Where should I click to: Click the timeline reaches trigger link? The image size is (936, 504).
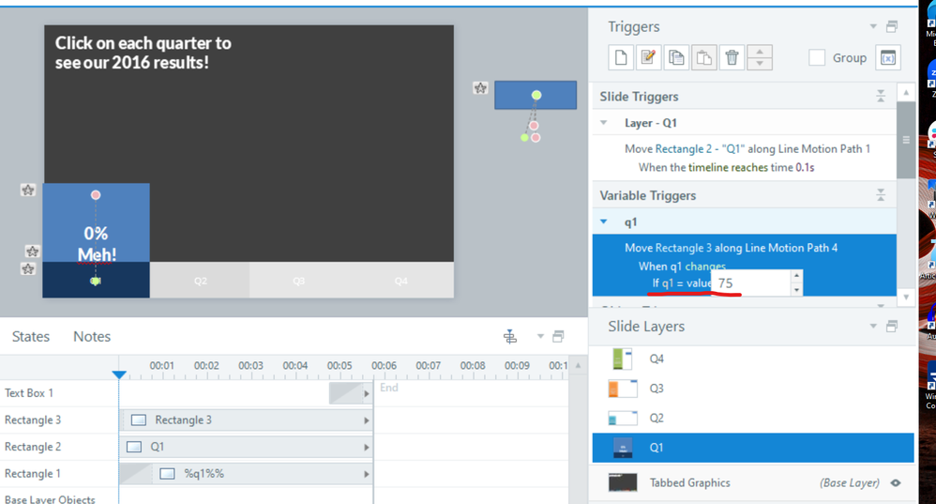pos(729,167)
